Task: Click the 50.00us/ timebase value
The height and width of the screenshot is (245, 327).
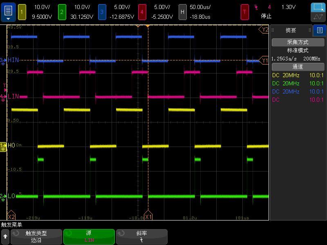Action: click(x=200, y=7)
